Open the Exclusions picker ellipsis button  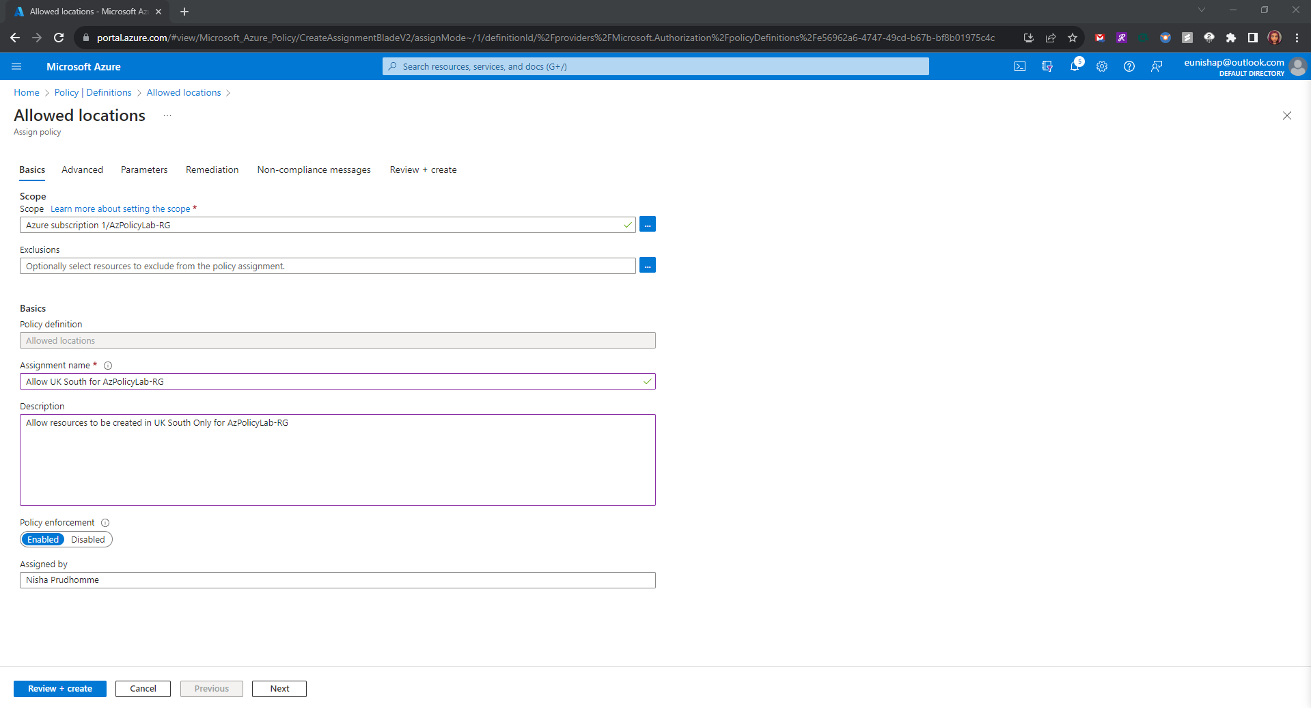(x=648, y=265)
